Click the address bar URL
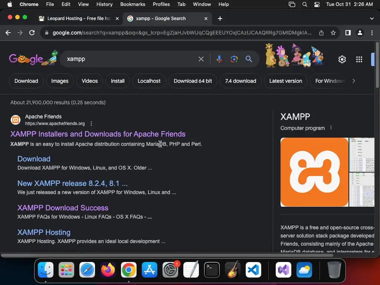This screenshot has width=380, height=285. point(182,33)
